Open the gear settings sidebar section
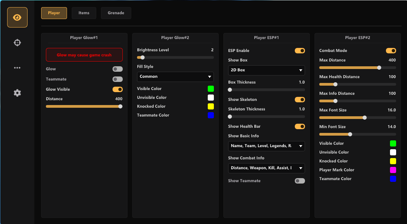Viewport: 407px width, 224px height. 17,93
